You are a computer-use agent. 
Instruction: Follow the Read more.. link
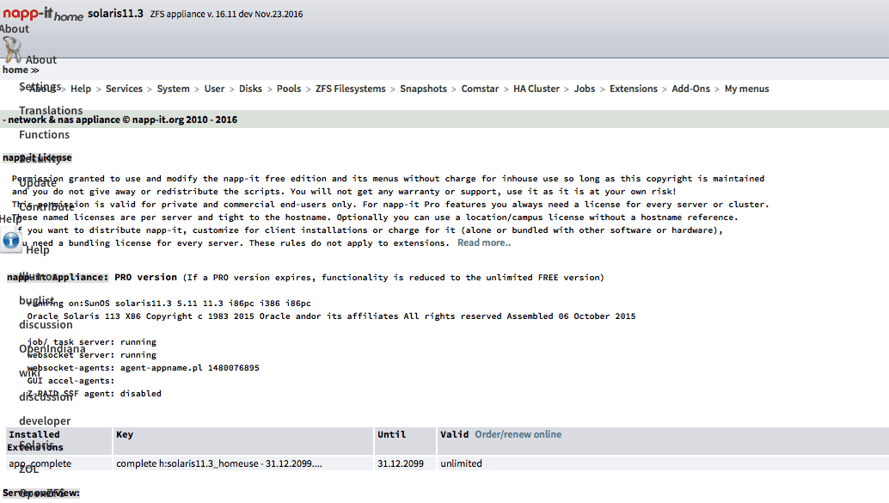coord(484,242)
